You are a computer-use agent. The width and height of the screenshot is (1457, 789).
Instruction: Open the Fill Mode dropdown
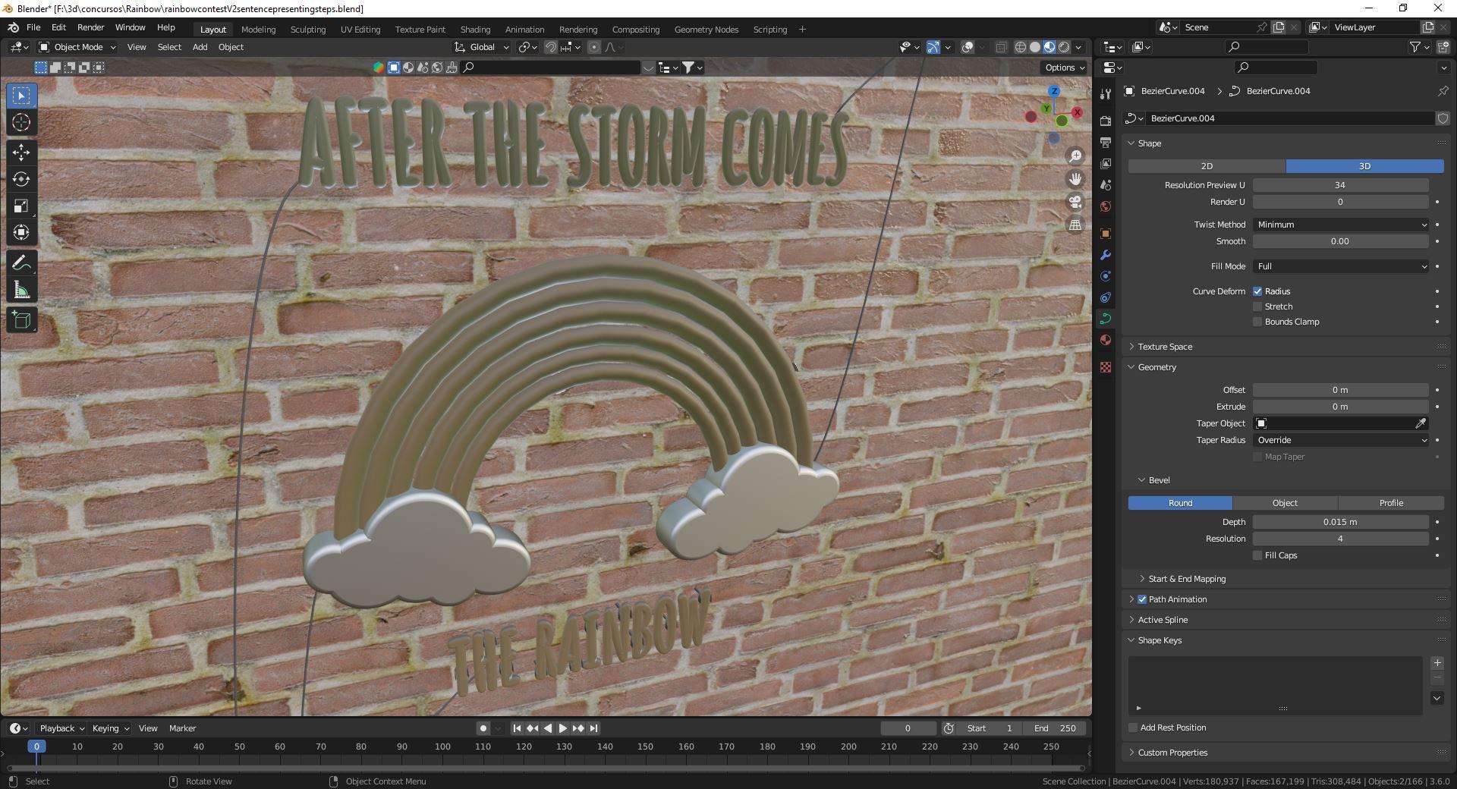(x=1341, y=266)
